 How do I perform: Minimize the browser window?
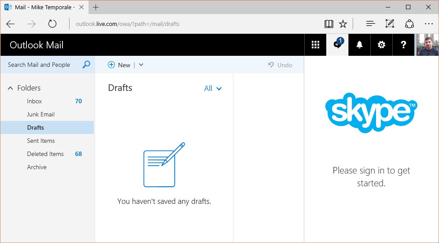coord(388,7)
